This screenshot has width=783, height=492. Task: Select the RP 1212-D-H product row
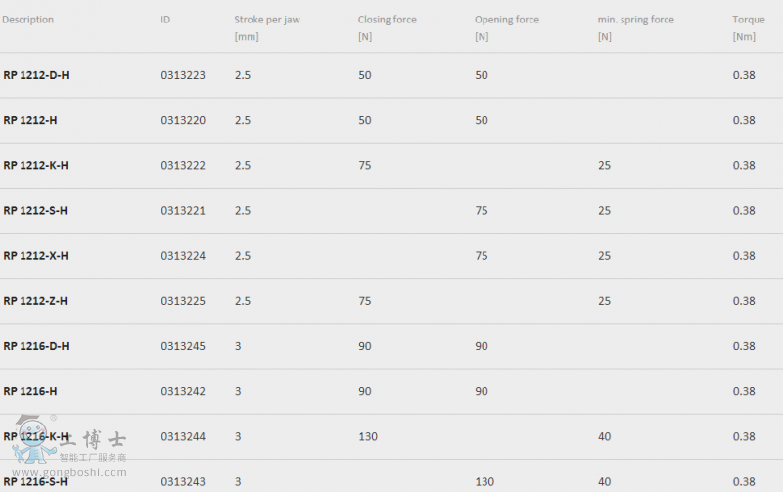coord(391,75)
